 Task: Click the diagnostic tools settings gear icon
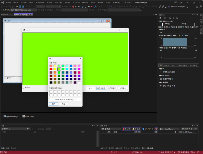coord(160,18)
